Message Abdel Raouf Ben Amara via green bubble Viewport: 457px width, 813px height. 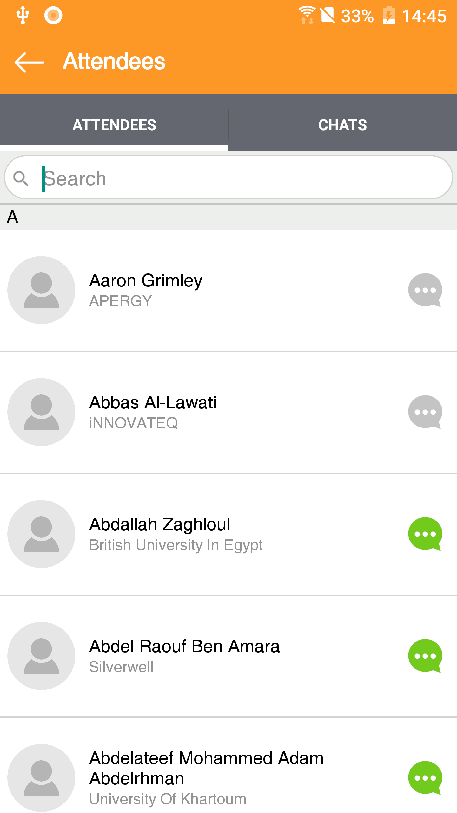click(425, 656)
